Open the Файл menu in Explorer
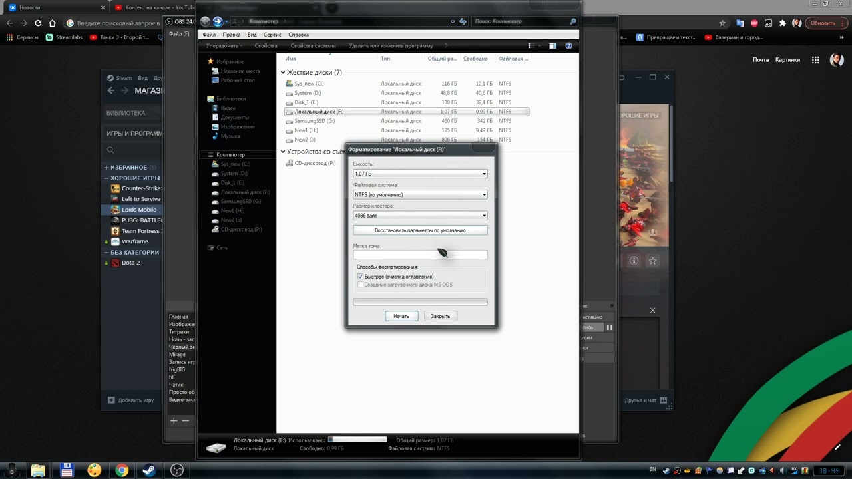 coord(209,35)
